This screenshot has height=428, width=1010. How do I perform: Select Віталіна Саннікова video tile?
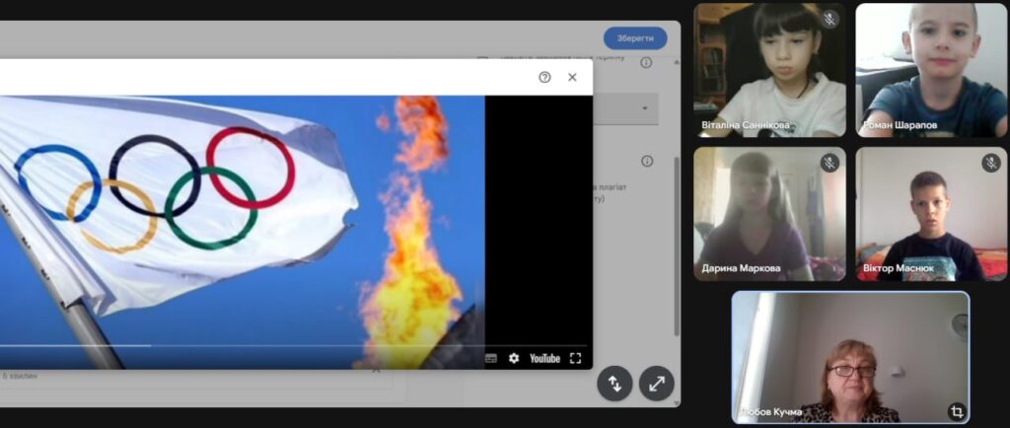(x=769, y=70)
